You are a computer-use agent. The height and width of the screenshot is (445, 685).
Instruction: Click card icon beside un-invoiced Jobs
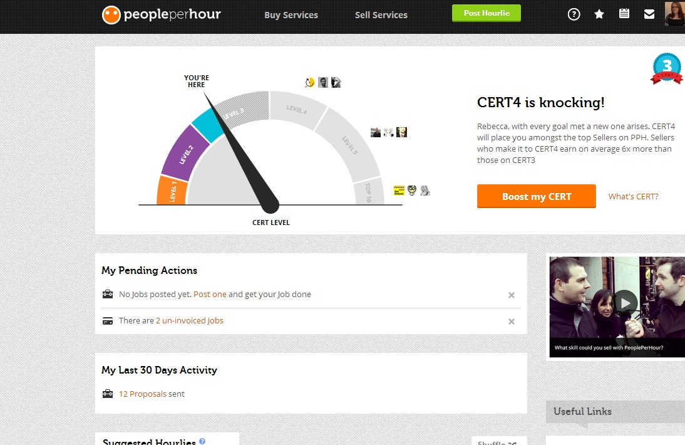[108, 321]
